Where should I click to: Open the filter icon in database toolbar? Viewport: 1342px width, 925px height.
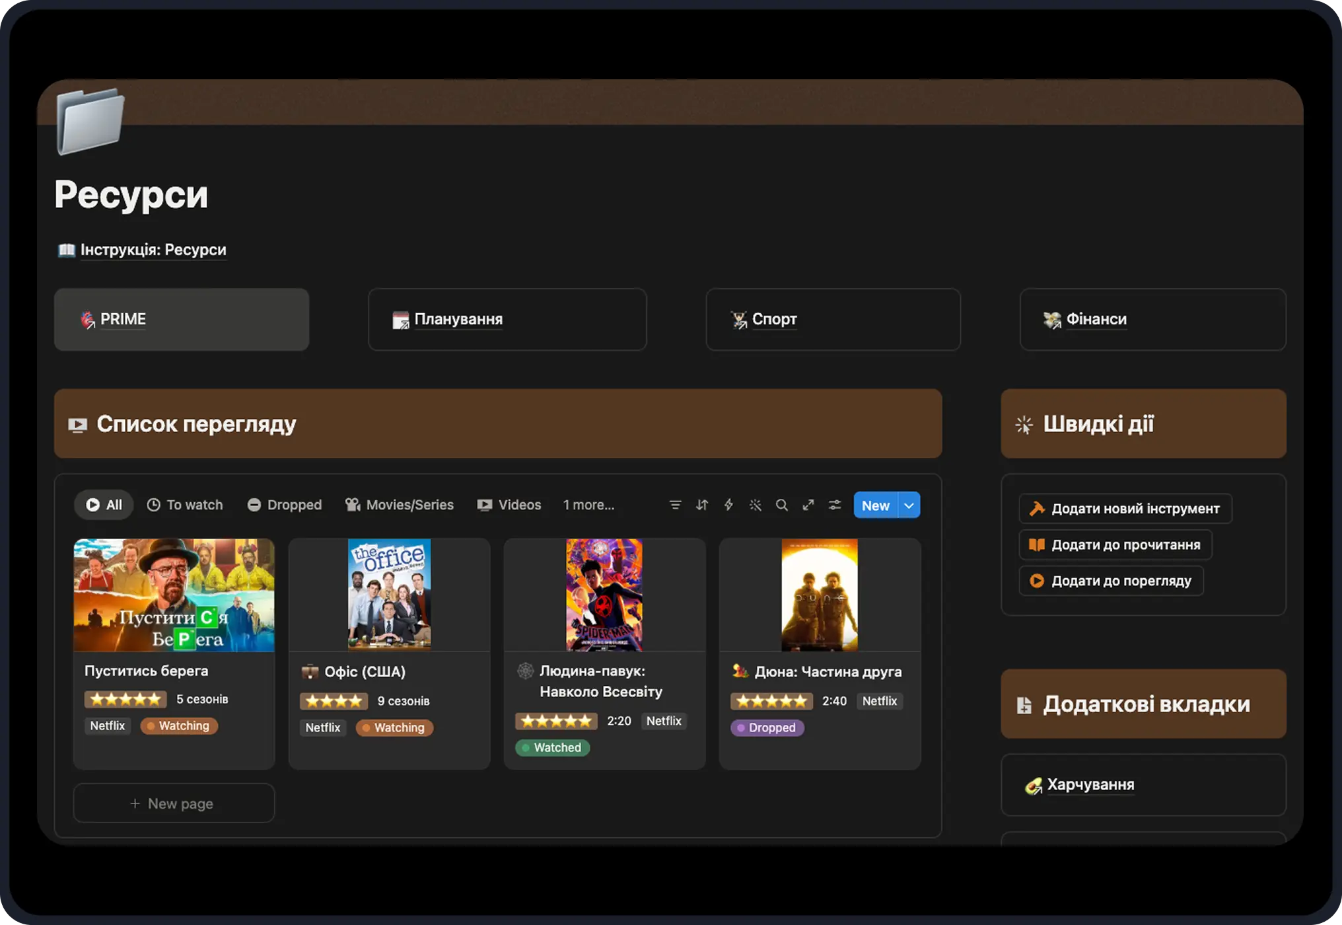[x=675, y=505]
